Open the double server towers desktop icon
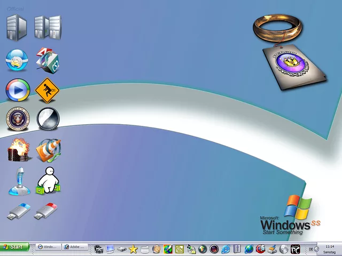 47,27
